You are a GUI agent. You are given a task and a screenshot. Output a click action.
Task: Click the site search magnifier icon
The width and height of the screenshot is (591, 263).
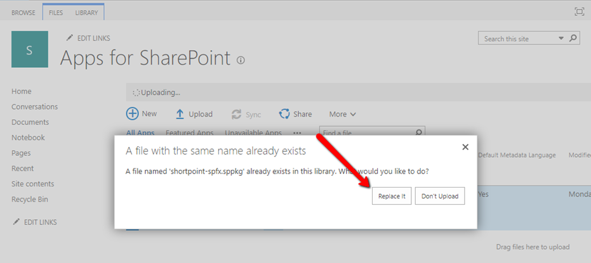(573, 39)
